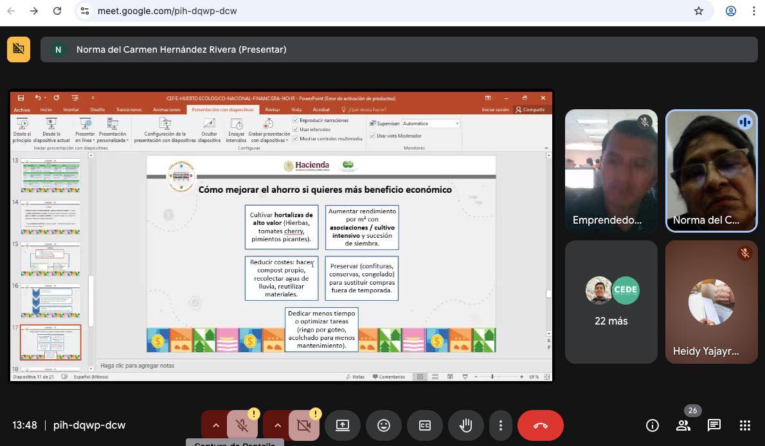Click the zoom in plus button in PowerPoint
Screen dimensions: 765x446
[521, 377]
